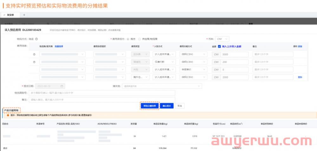
Task: Click the 备注 field in the 200 row
Action: click(x=273, y=62)
